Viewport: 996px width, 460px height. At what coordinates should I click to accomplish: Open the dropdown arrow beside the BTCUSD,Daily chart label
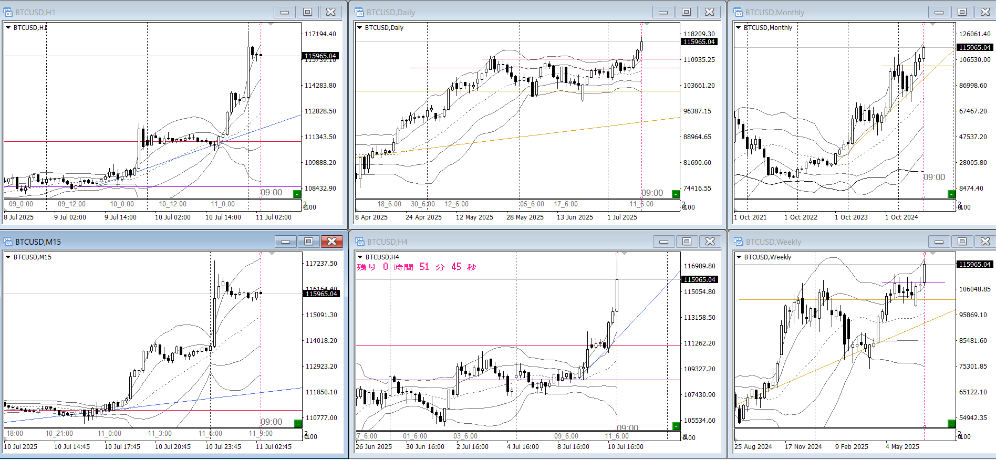click(360, 27)
